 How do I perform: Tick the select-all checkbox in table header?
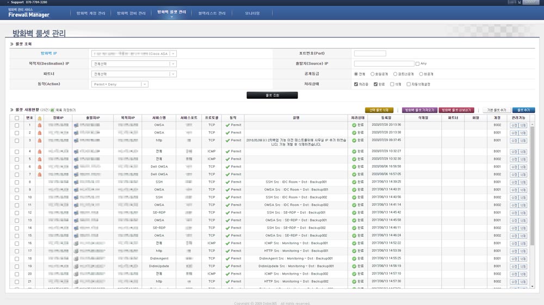coord(17,118)
